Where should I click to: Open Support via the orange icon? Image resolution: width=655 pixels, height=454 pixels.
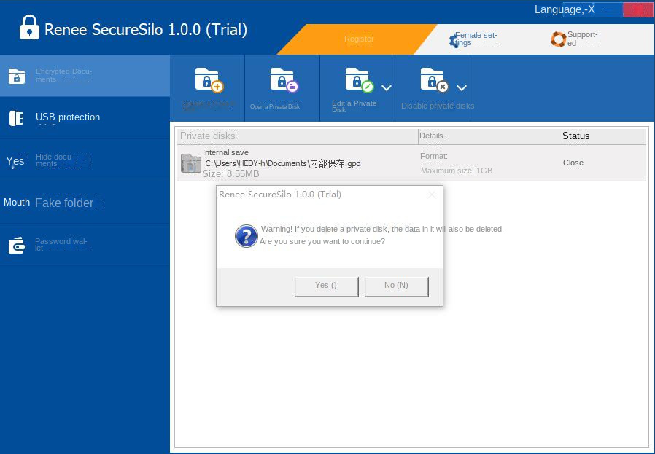click(x=558, y=37)
